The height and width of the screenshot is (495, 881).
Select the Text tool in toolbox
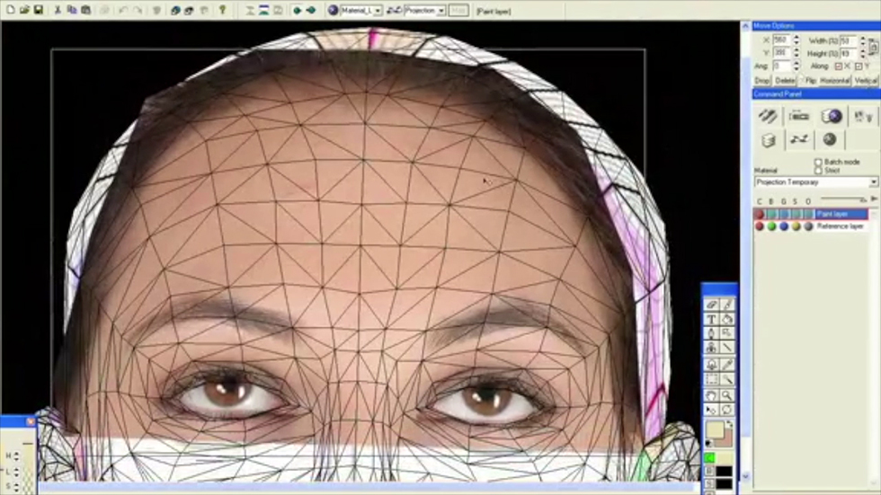coord(711,319)
